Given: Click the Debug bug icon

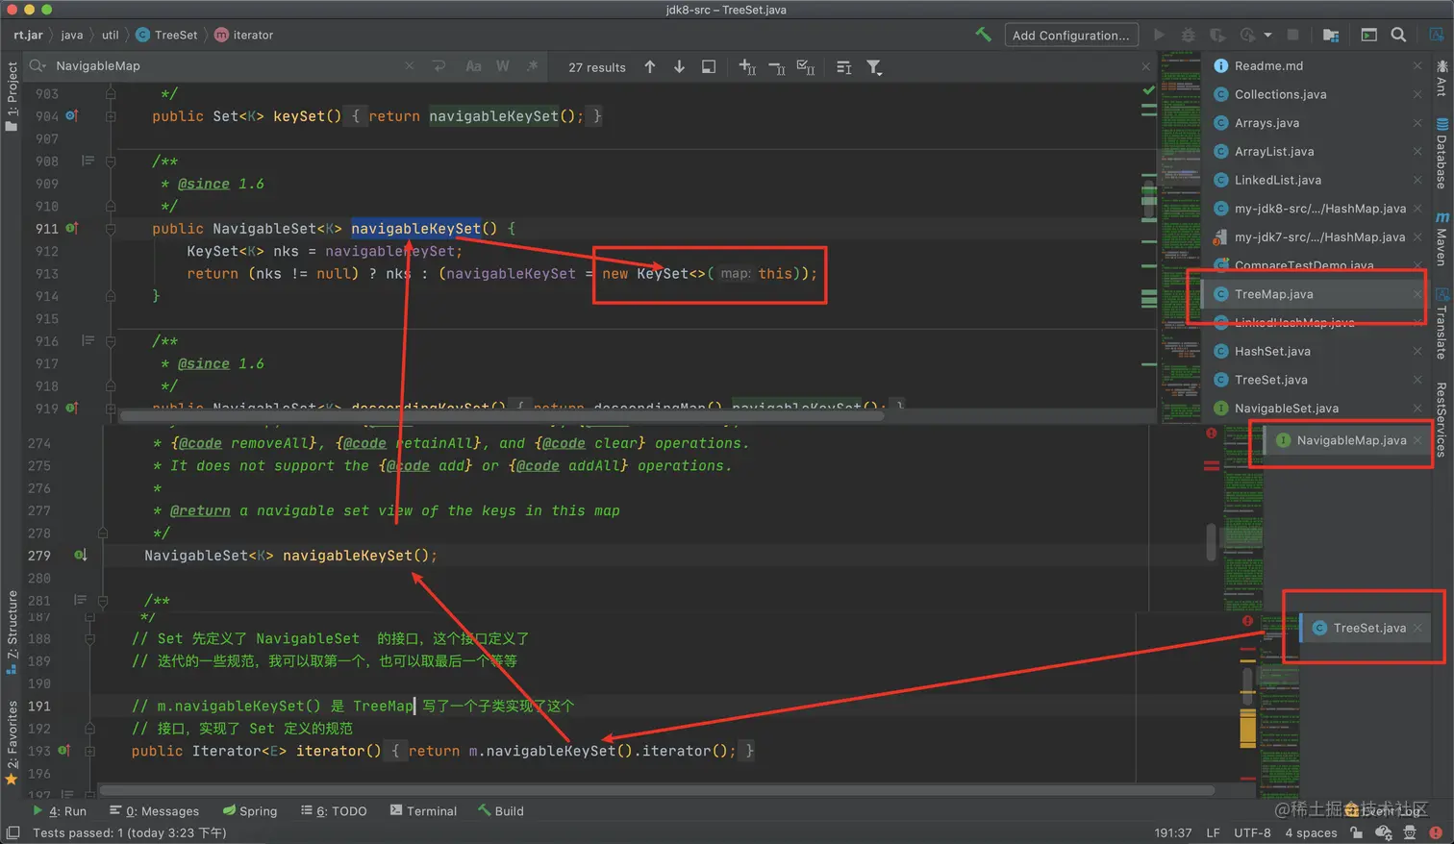Looking at the screenshot, I should click(1188, 35).
